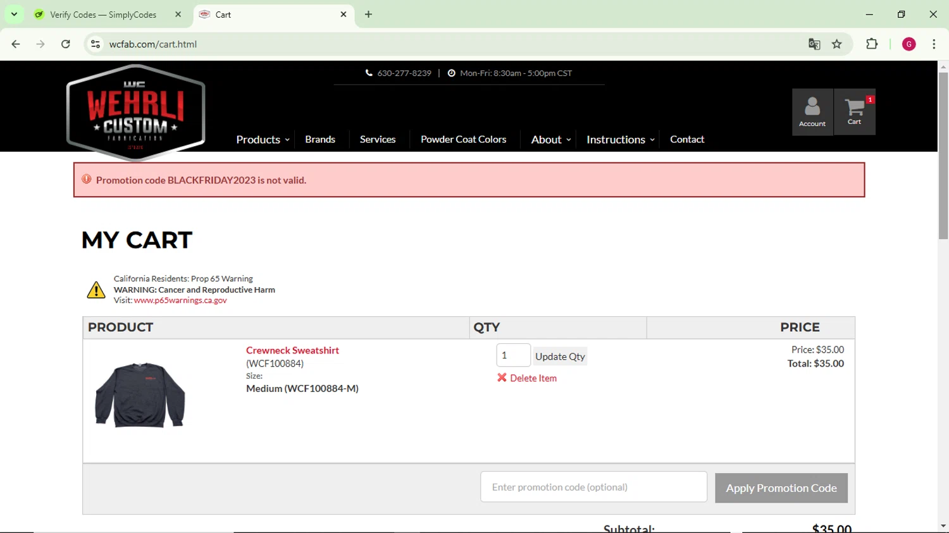Expand the Products menu
Viewport: 949px width, 533px height.
(263, 140)
